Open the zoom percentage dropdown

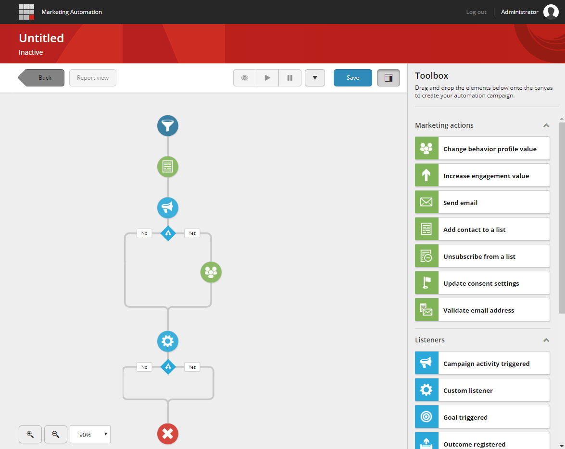[x=90, y=434]
